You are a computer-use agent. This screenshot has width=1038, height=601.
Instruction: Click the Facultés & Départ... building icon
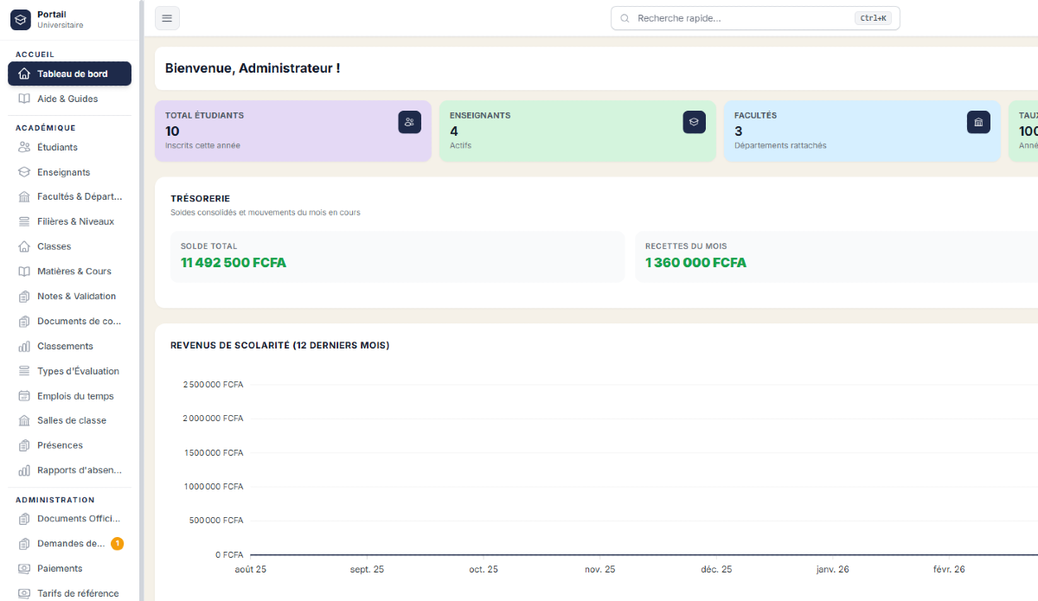point(24,196)
